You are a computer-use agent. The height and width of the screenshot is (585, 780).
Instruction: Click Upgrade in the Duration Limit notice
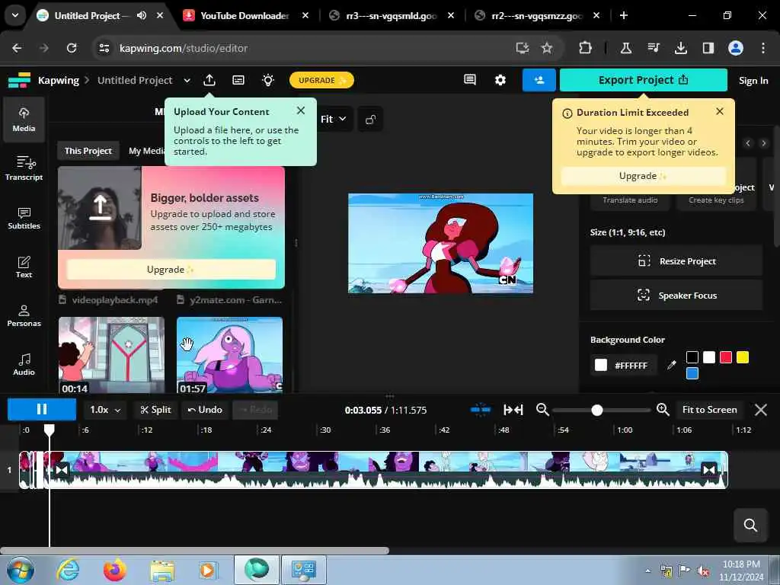(x=643, y=176)
